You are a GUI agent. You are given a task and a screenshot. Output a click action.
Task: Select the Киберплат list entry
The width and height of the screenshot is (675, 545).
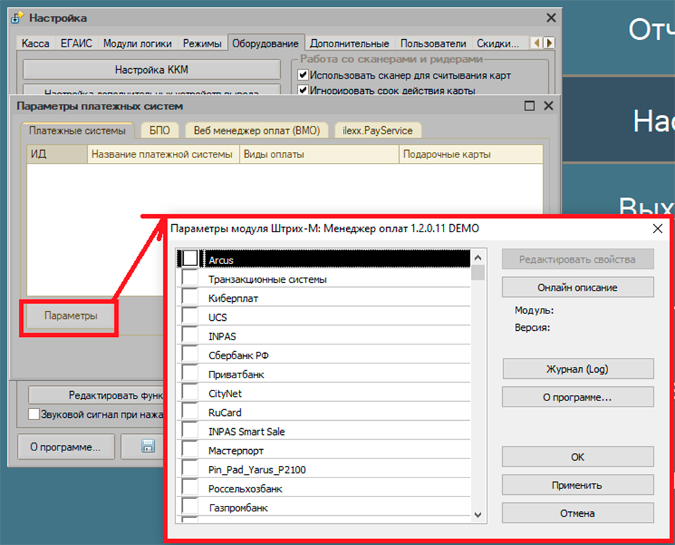pos(324,297)
